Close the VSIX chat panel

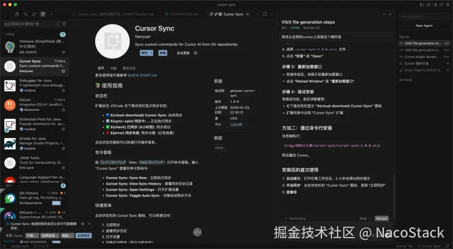[390, 14]
